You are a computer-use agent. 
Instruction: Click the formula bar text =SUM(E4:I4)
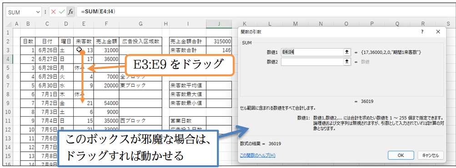pyautogui.click(x=99, y=12)
